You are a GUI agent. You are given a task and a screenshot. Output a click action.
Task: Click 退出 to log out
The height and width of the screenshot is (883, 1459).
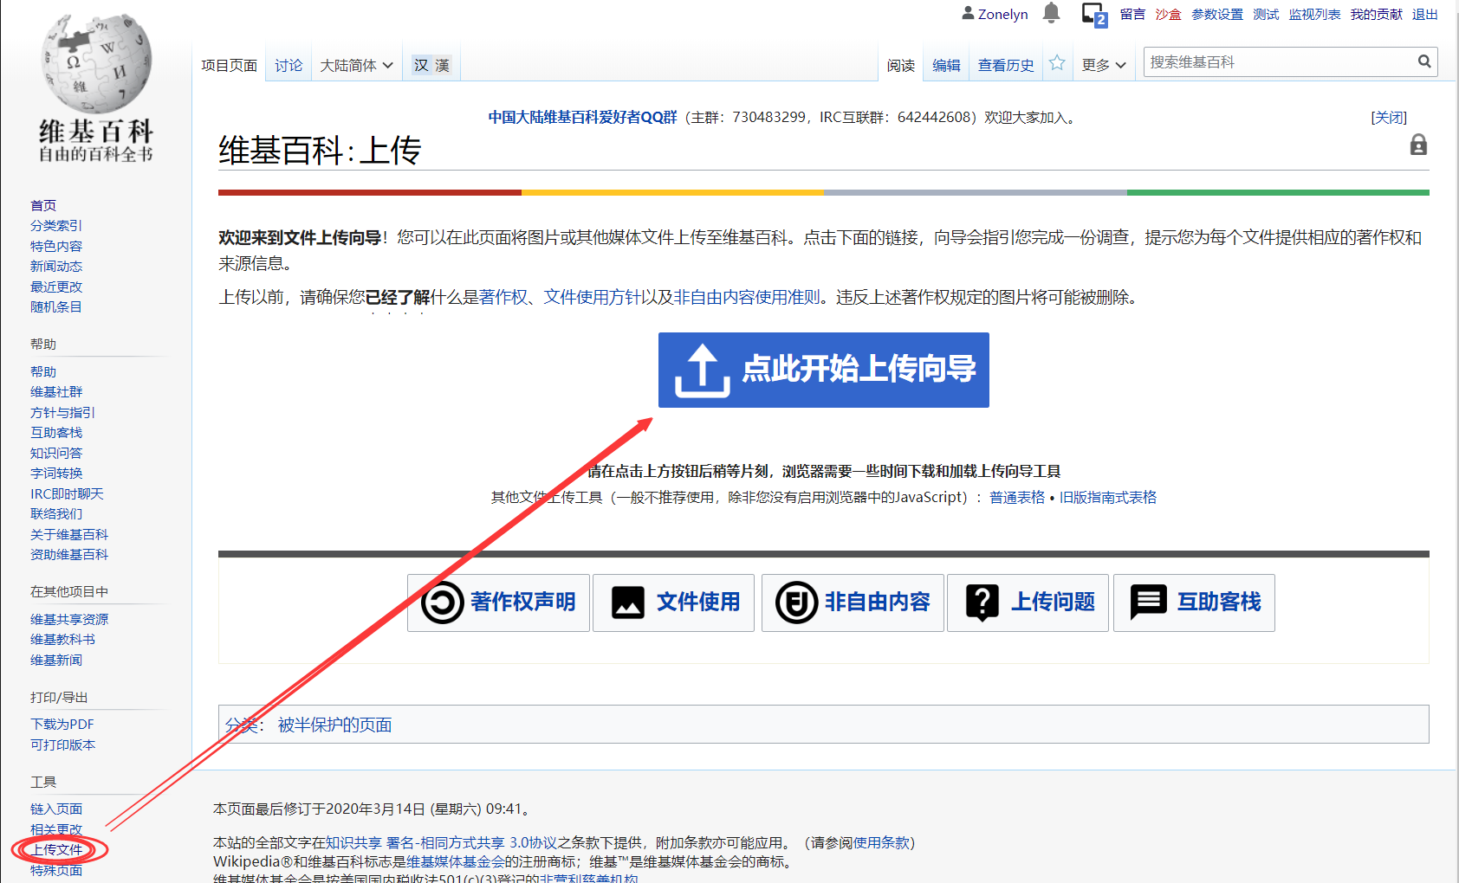point(1425,14)
